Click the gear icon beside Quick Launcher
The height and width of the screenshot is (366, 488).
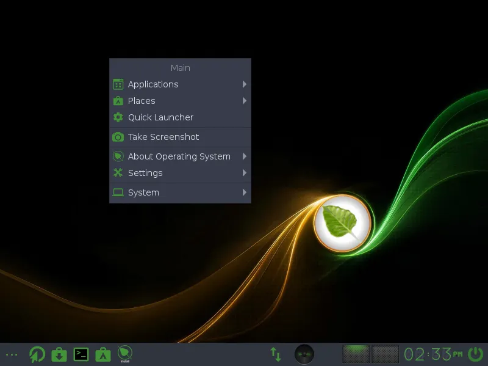[118, 117]
